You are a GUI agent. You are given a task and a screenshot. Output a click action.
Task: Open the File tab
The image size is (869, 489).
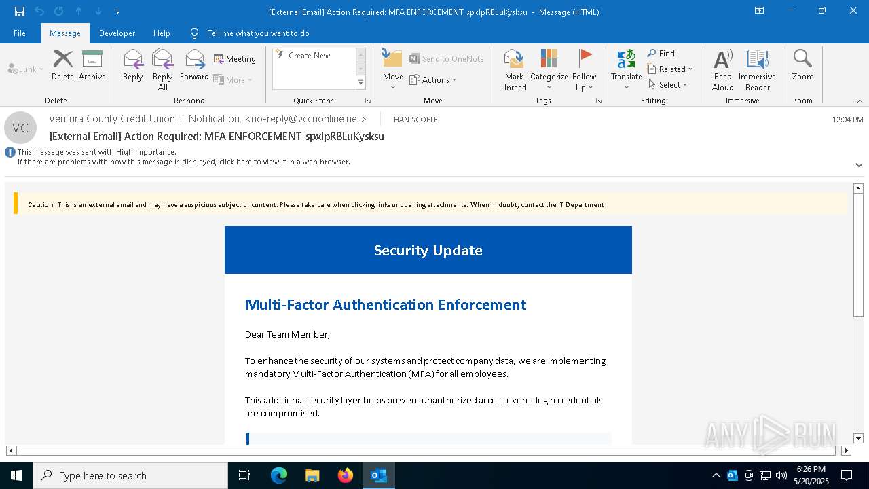point(20,33)
